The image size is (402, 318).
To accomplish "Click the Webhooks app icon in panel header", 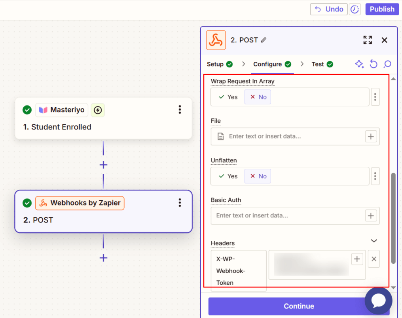I will (216, 40).
